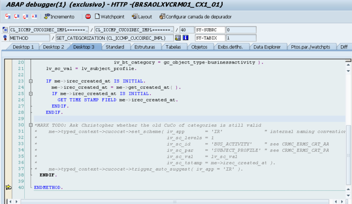Click the return (step out) icon
This screenshot has width=352, height=204.
pos(25,16)
